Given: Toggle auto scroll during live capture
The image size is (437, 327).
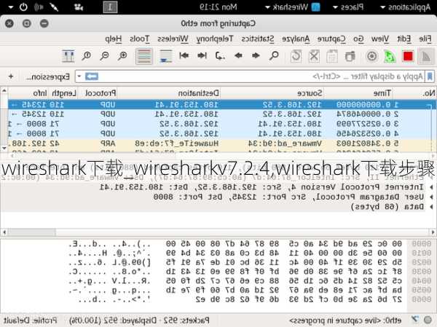Looking at the screenshot, I should click(166, 56).
